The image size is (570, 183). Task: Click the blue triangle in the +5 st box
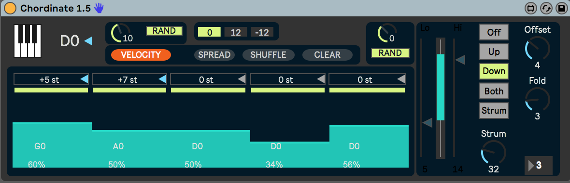(84, 79)
